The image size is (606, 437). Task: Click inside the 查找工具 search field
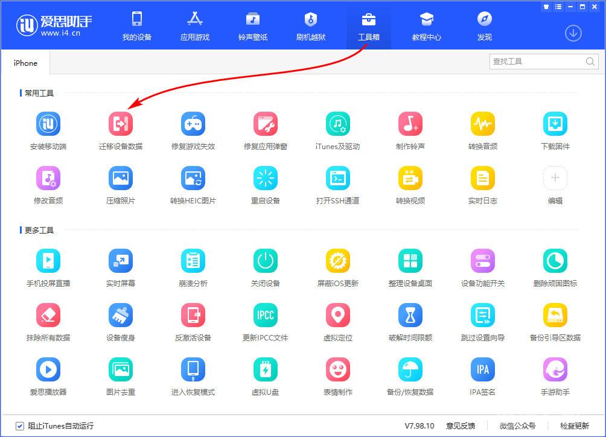point(537,61)
